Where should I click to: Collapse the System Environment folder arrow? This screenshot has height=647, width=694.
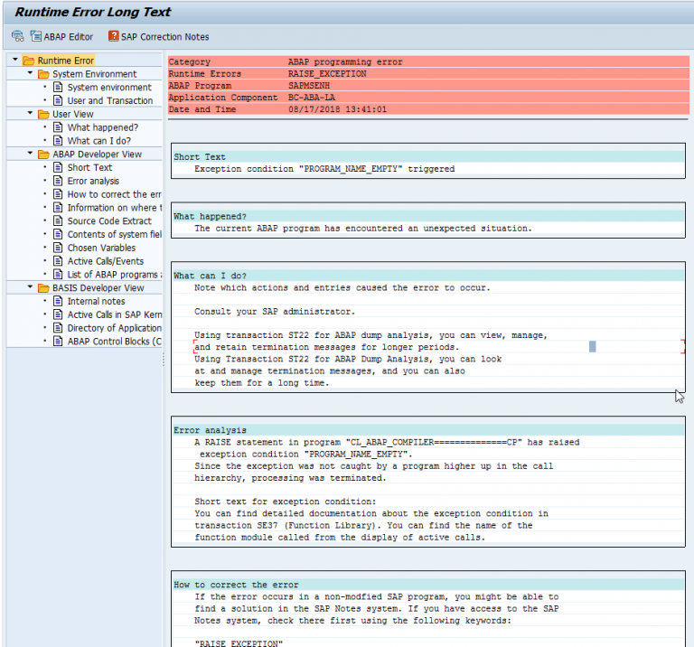[x=31, y=74]
